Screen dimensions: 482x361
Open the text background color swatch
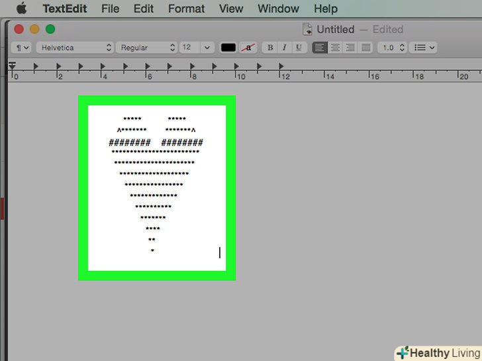[248, 48]
